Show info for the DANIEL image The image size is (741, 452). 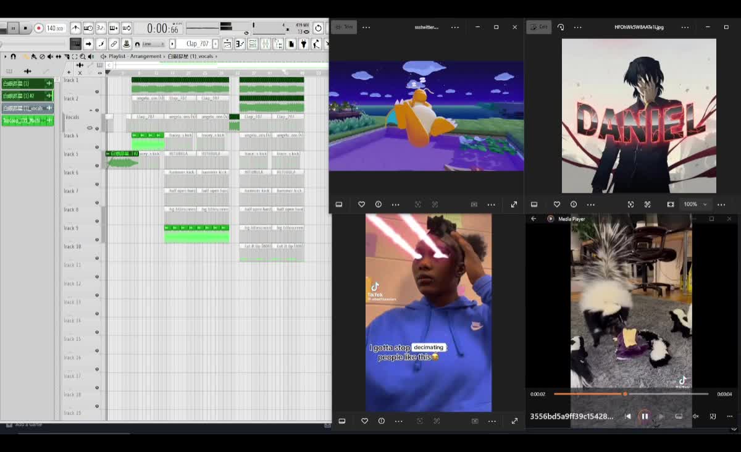[574, 204]
